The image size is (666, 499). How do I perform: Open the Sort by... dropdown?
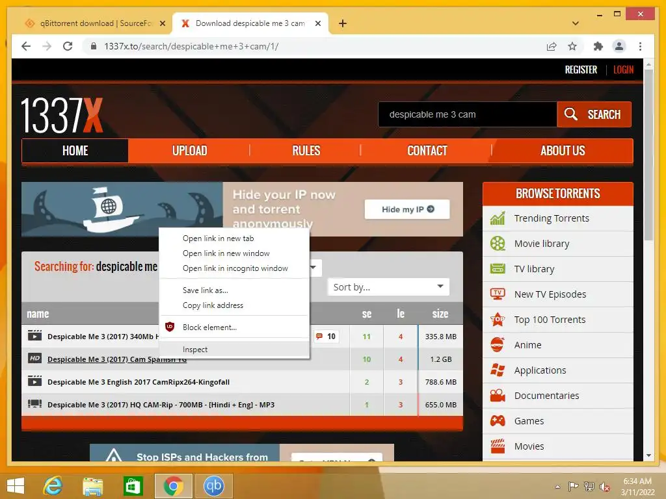click(388, 287)
